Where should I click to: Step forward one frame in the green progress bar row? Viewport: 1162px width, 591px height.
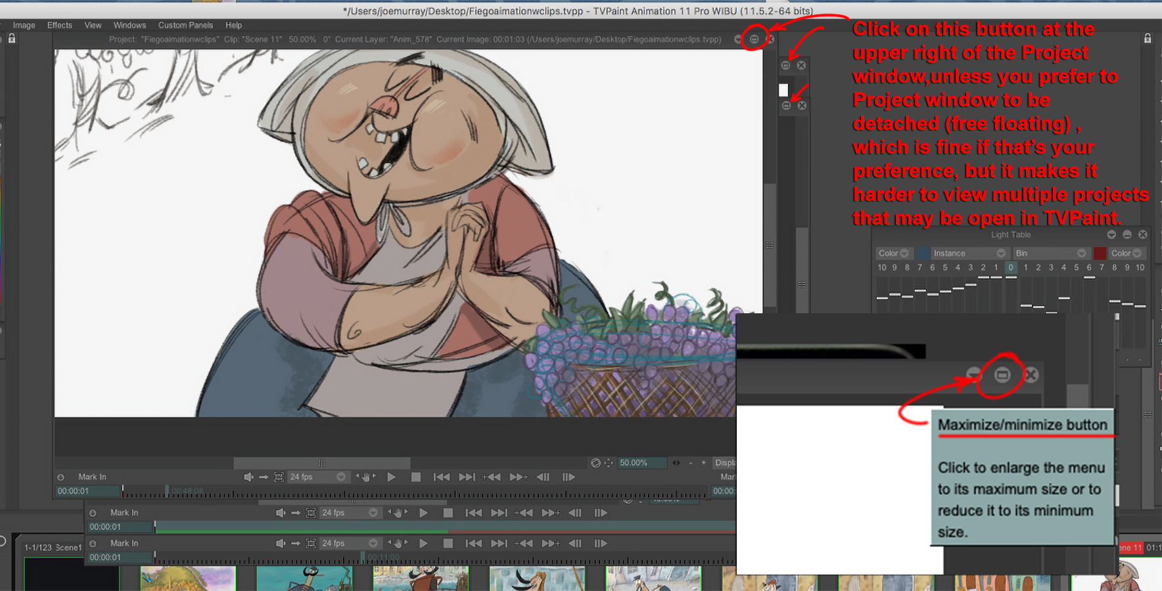pyautogui.click(x=601, y=513)
